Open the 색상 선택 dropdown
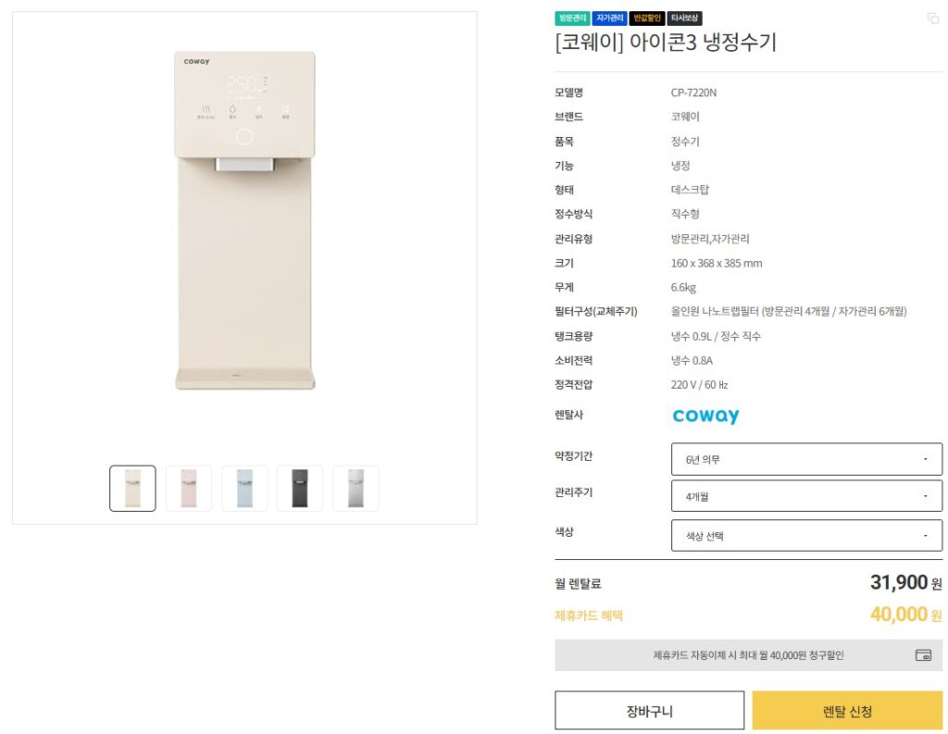This screenshot has width=948, height=734. 805,535
